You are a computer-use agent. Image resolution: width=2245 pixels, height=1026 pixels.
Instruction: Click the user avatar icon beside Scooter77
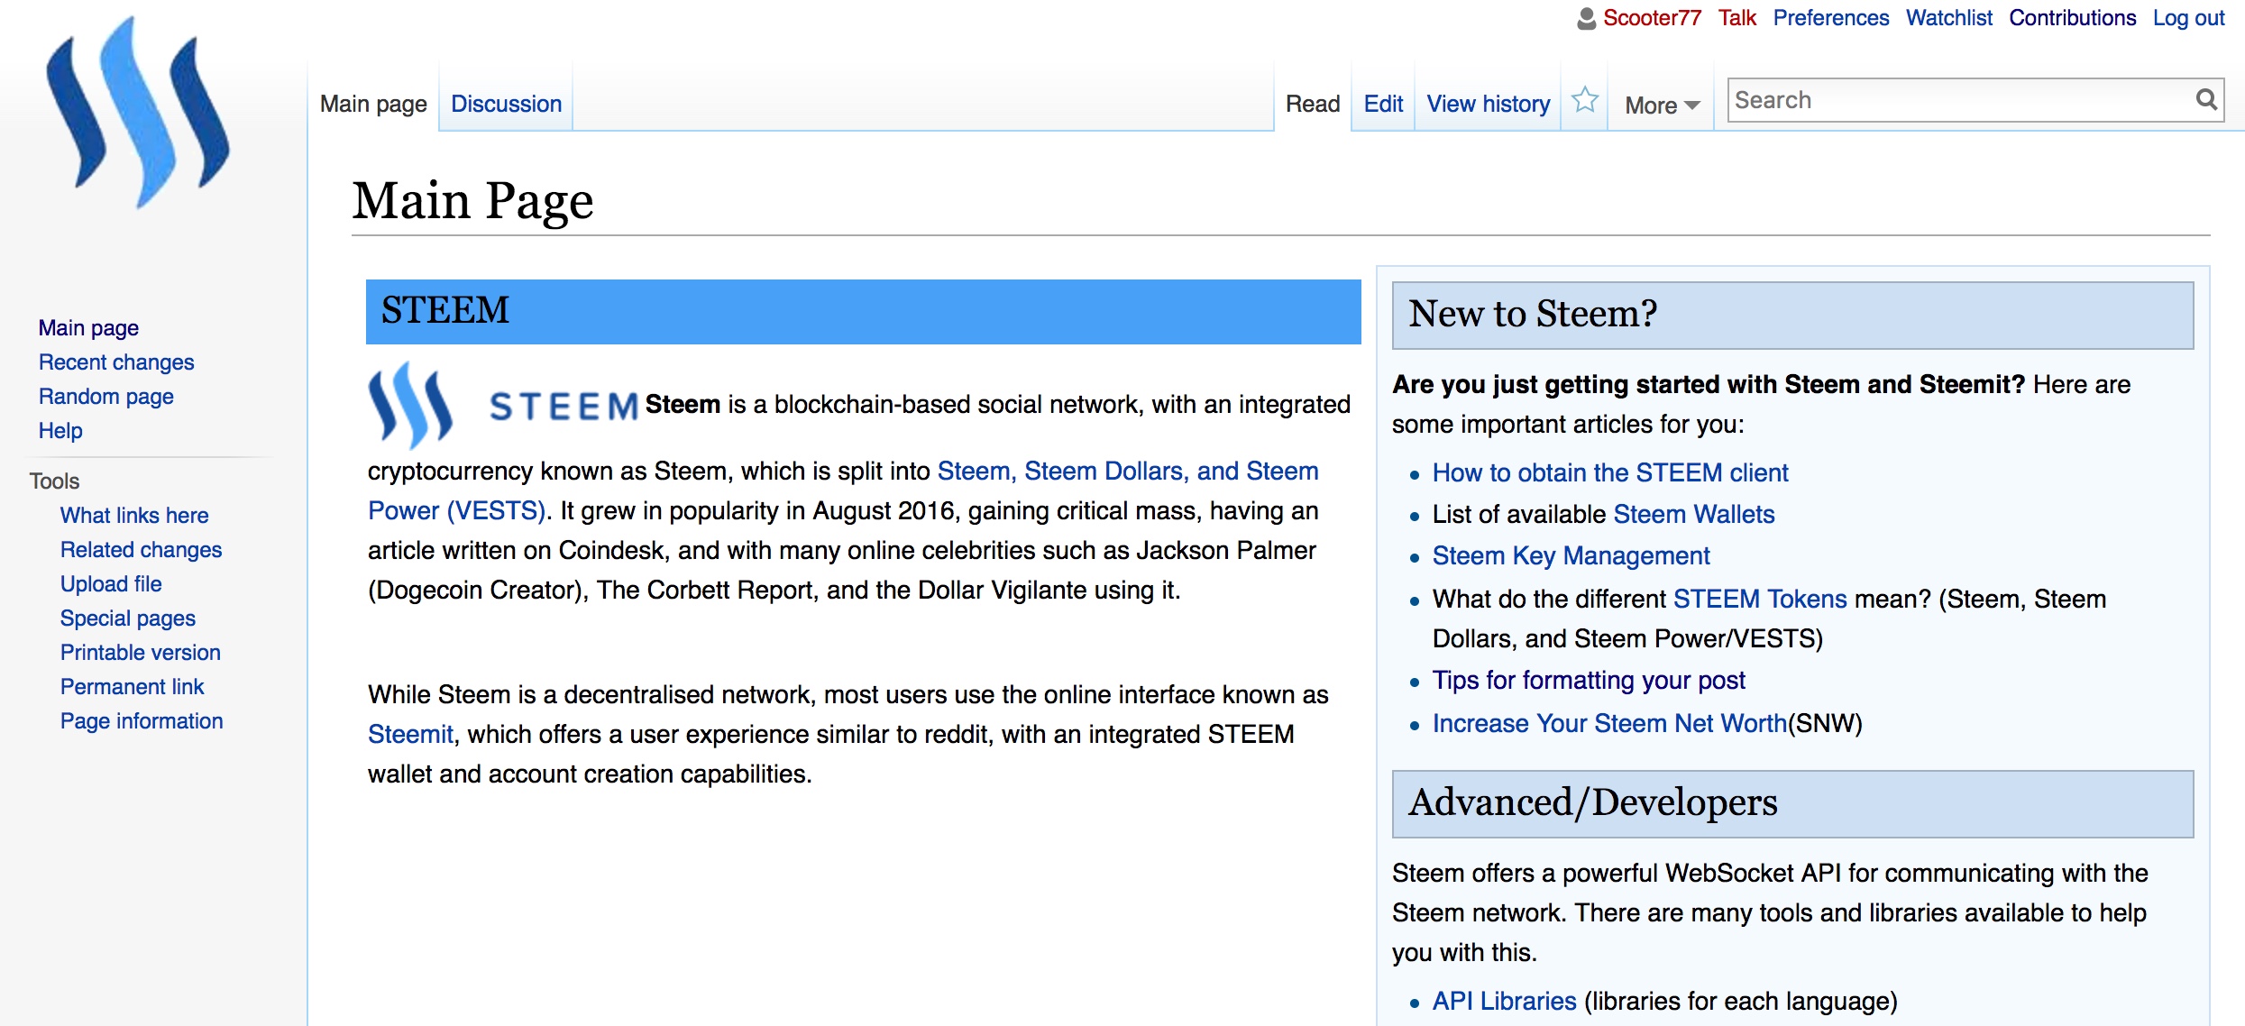[x=1587, y=18]
